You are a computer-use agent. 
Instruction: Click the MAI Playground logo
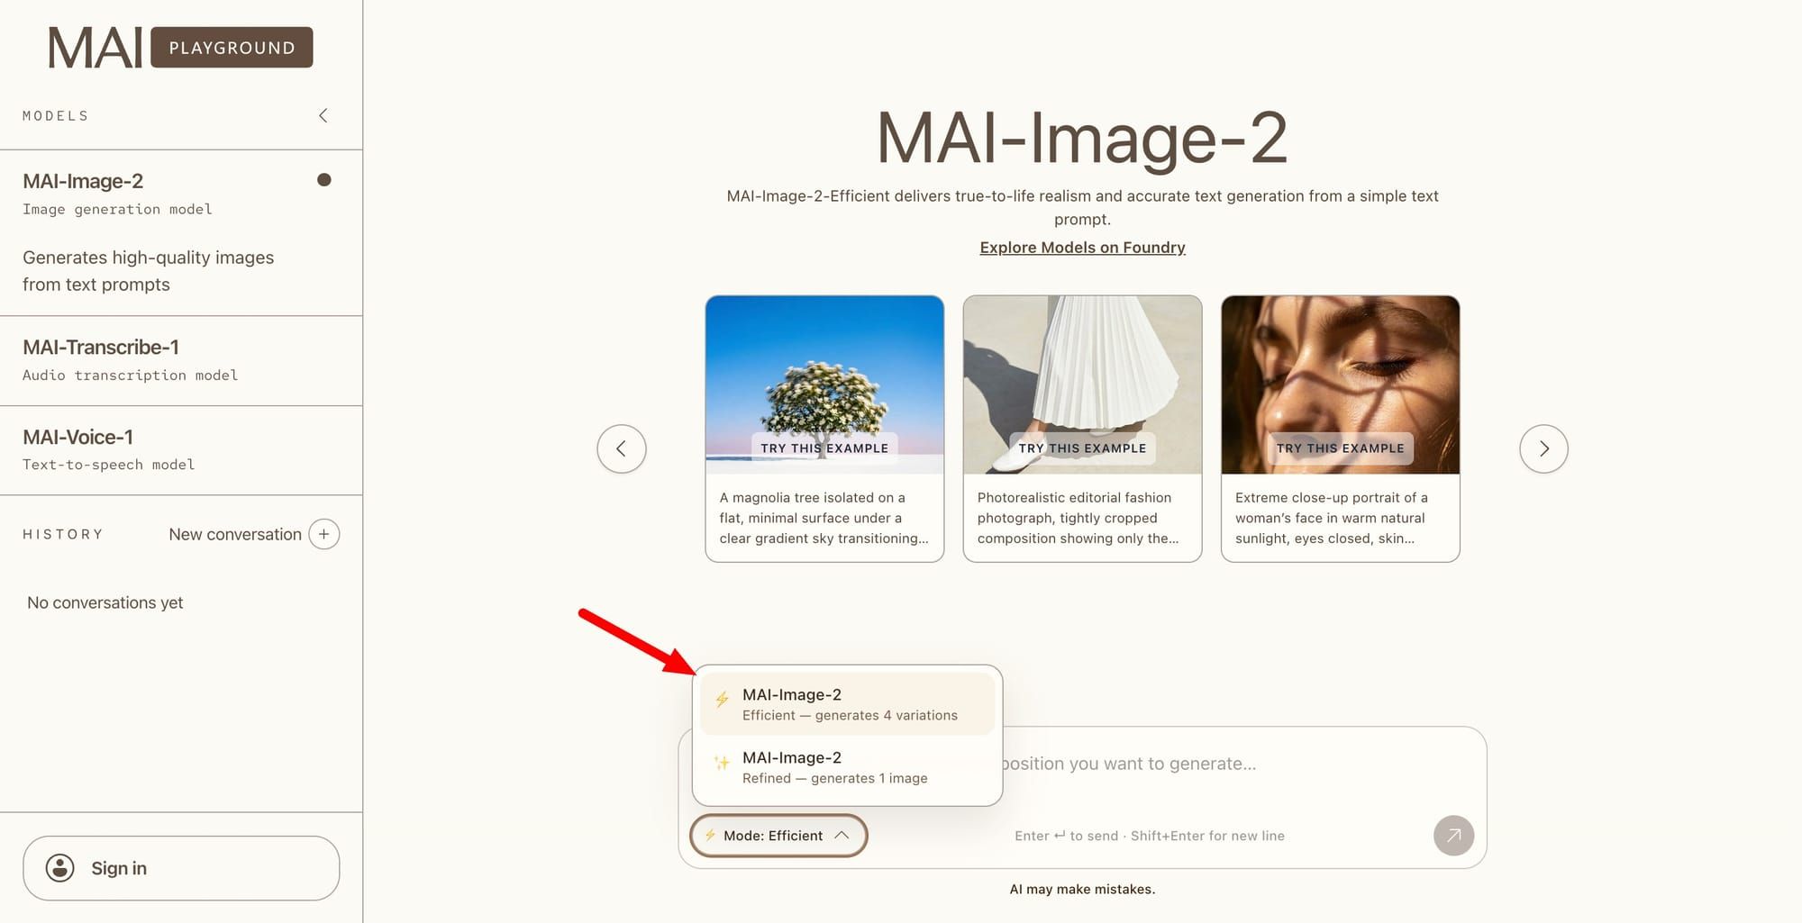[180, 47]
